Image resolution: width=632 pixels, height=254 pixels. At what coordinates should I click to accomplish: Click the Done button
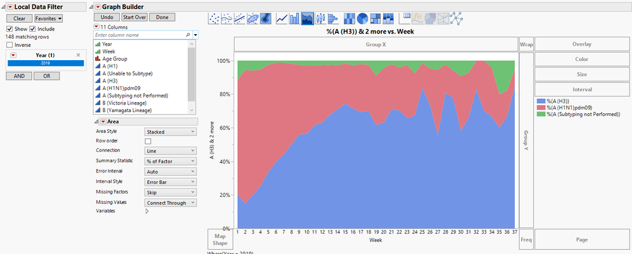point(162,17)
